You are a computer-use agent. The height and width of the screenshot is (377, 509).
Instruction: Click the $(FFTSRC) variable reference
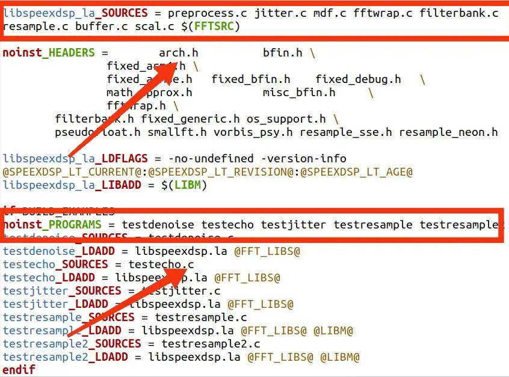pos(211,26)
